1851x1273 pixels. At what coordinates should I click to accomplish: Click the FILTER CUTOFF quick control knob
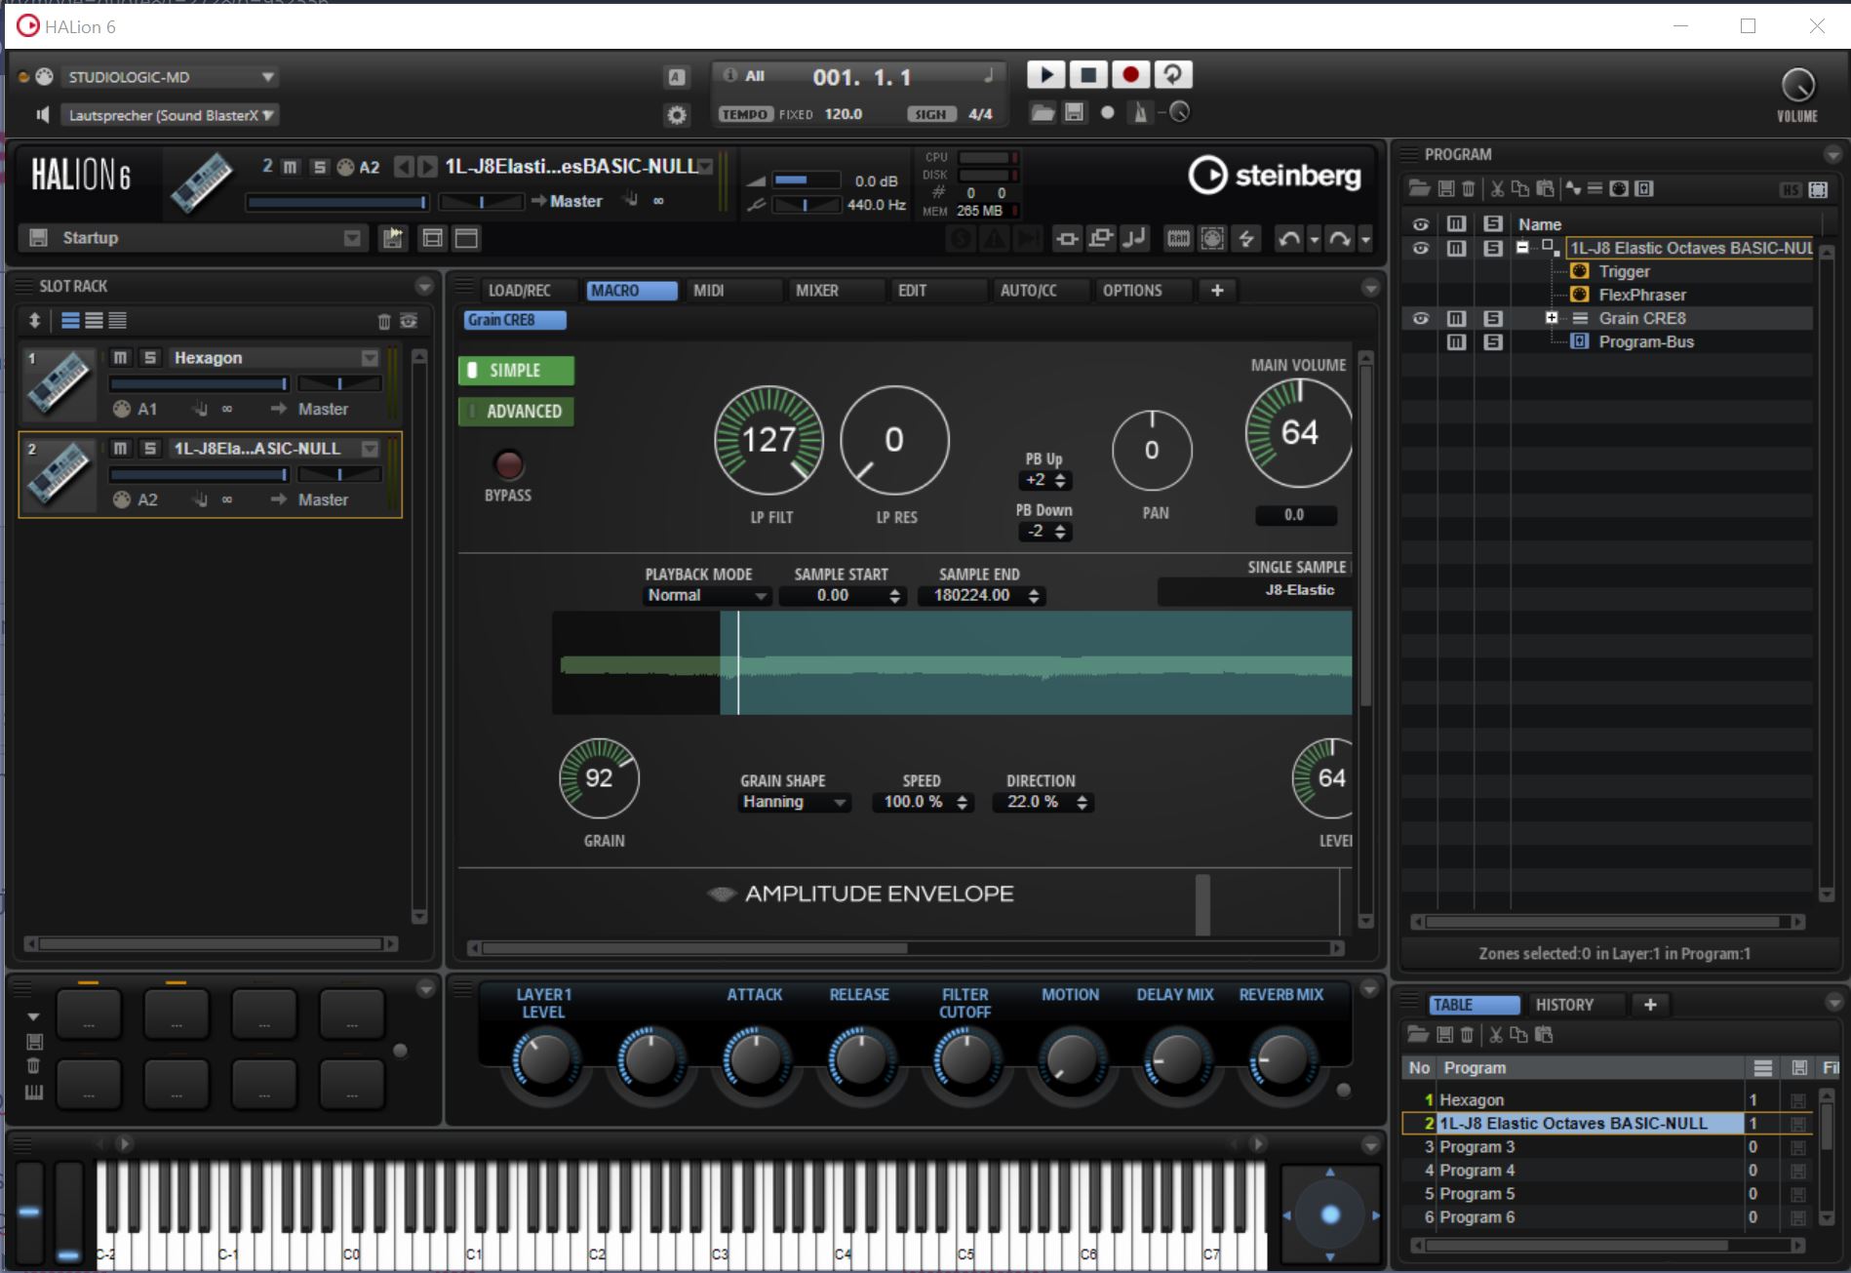click(965, 1061)
